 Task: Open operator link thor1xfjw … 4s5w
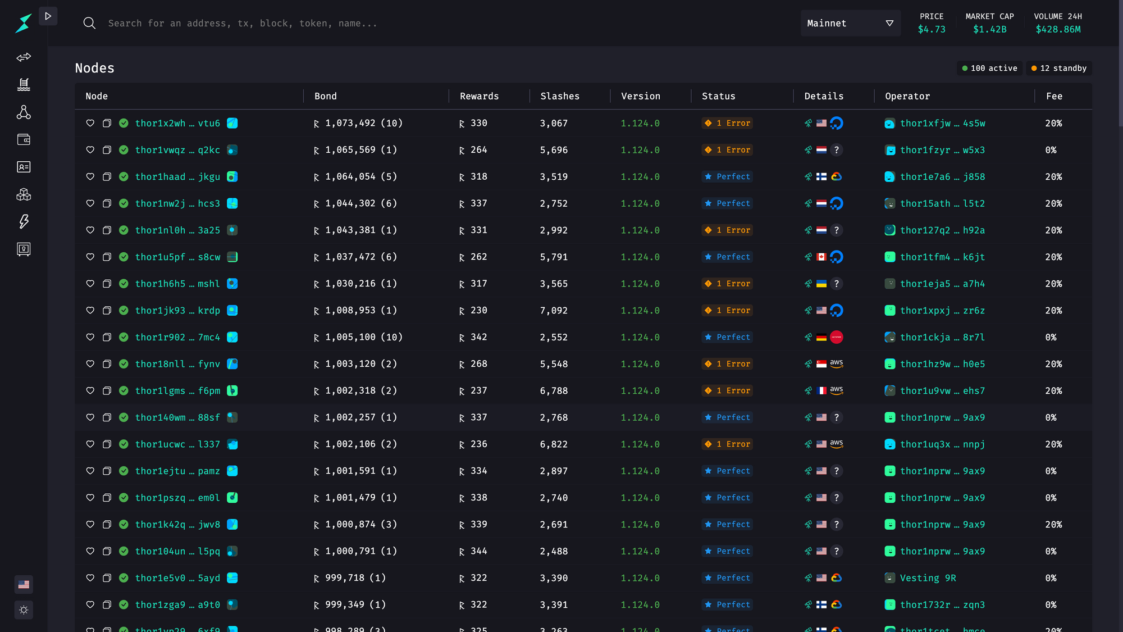click(x=942, y=123)
